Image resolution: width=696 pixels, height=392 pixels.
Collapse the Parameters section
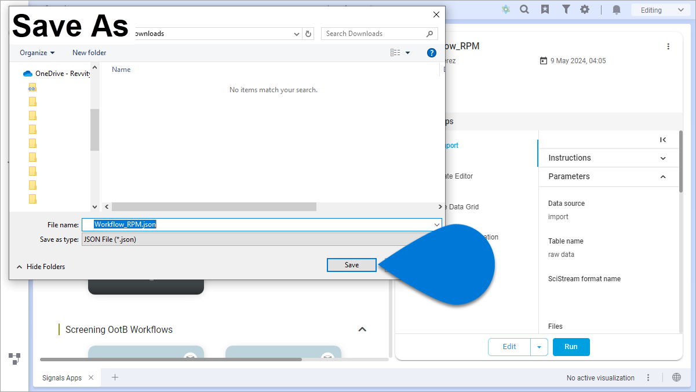click(x=663, y=177)
